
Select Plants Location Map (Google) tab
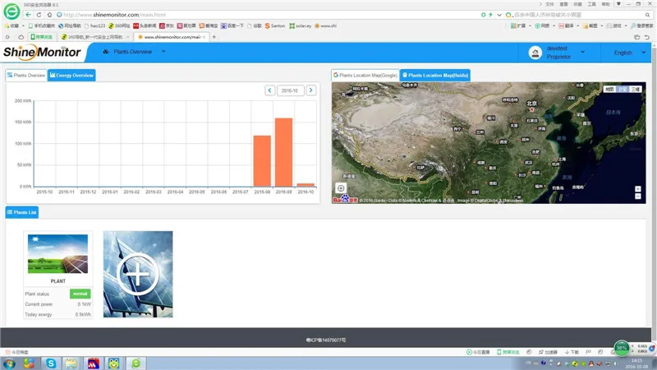[x=365, y=75]
